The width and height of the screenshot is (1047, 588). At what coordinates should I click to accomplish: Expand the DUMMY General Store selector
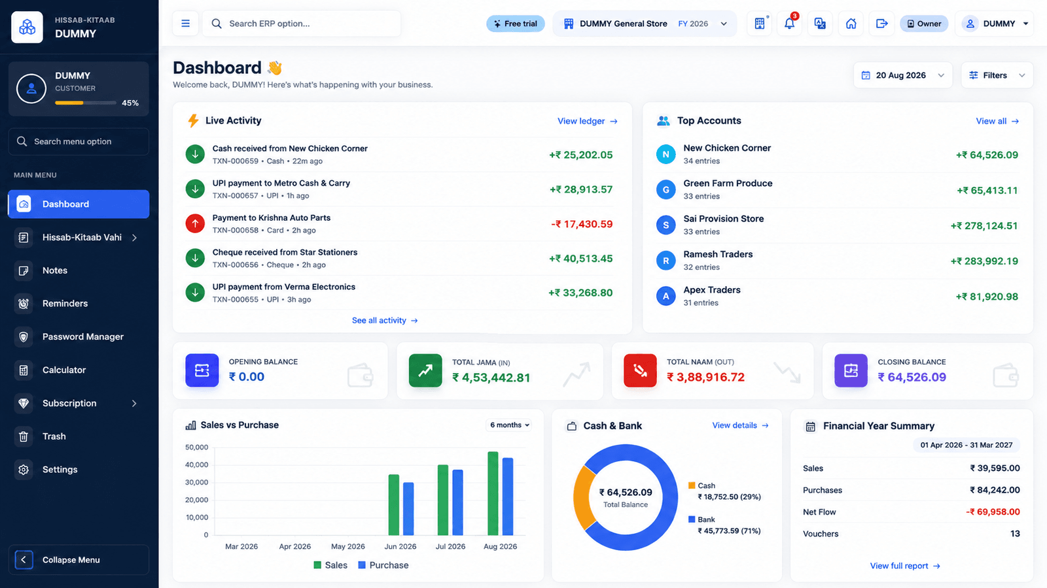coord(645,24)
